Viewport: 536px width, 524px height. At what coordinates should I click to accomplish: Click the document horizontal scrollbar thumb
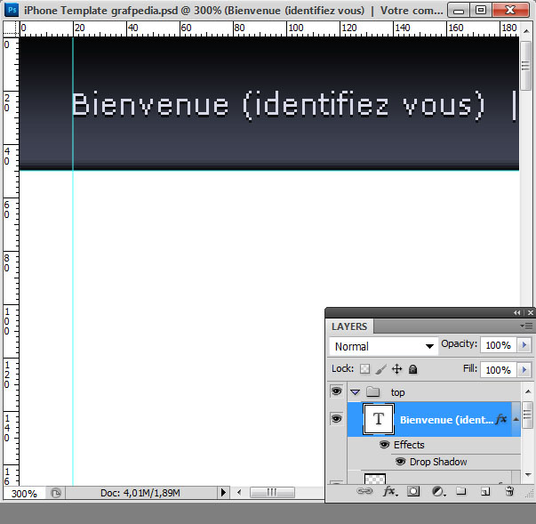point(272,492)
